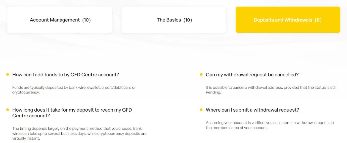Toggle "Can my withdrawal request be cancelled?" question
The image size is (347, 143).
pyautogui.click(x=252, y=75)
